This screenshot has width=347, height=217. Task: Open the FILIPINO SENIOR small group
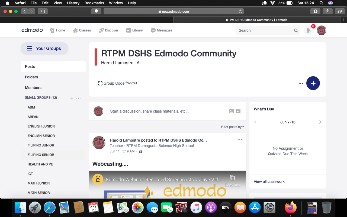[x=41, y=155]
